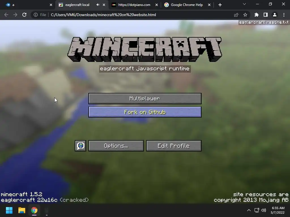Close the dotpiano.com tab

[x=157, y=5]
